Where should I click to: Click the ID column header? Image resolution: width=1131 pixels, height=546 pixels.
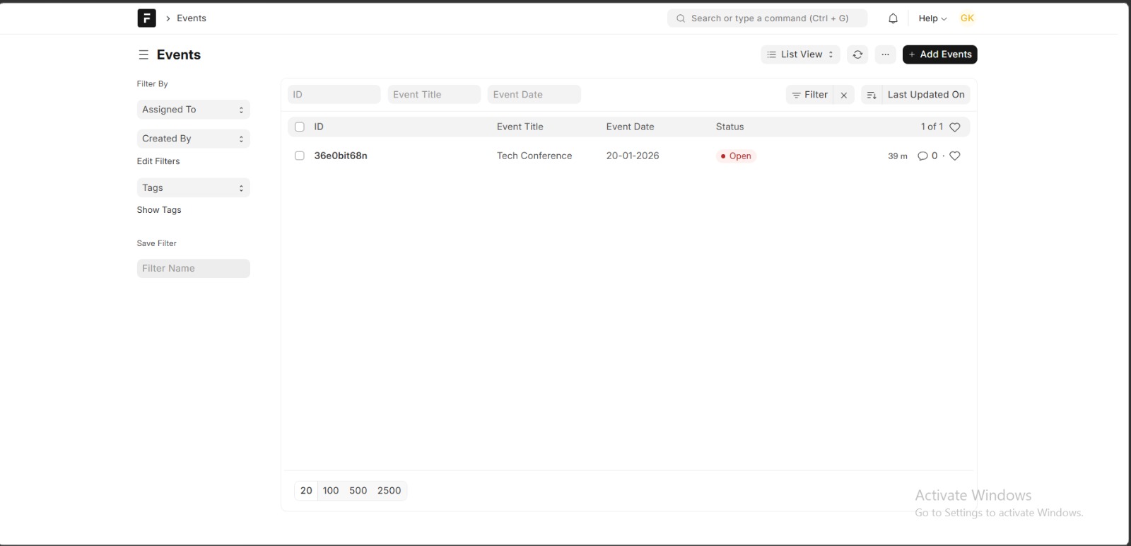tap(319, 127)
